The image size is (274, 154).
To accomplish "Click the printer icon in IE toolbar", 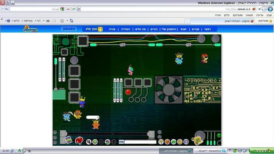I will (48, 21).
